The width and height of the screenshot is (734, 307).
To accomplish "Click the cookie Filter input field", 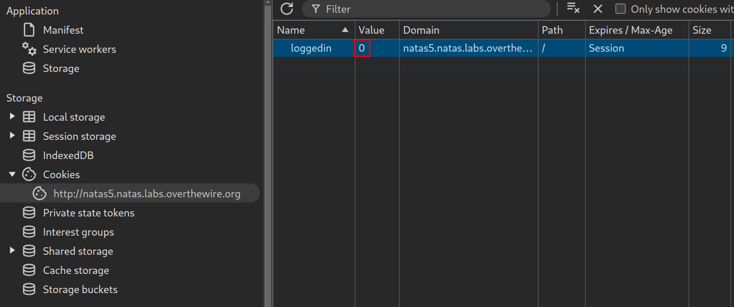I will 426,9.
